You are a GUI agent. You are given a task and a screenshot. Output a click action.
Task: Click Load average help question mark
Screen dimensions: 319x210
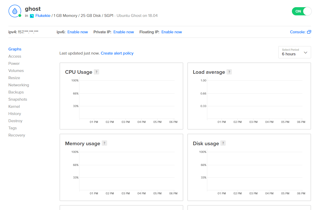click(x=229, y=72)
